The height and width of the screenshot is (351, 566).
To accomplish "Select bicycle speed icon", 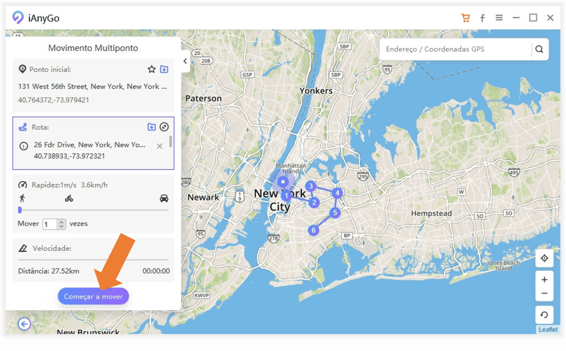I will 69,198.
